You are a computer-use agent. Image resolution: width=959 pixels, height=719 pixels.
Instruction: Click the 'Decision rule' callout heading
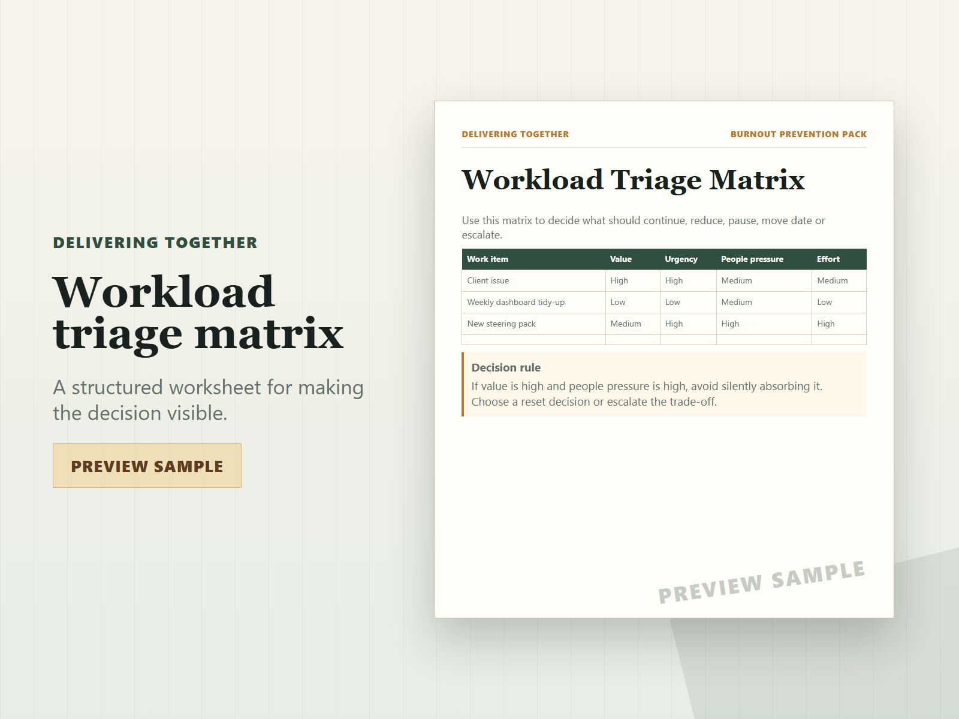pyautogui.click(x=506, y=367)
